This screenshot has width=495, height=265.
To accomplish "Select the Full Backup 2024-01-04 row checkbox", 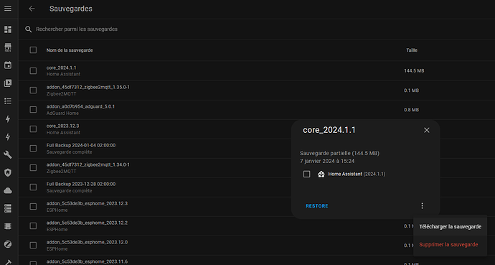I will point(33,149).
